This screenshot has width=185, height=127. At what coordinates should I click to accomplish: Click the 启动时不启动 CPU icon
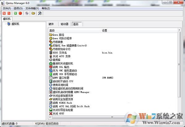pos(51,81)
